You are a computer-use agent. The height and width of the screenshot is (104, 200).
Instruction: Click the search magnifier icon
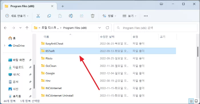click(118, 28)
